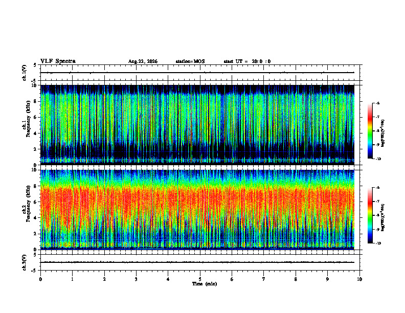405x313 pixels.
Task: Select the date text "Aug.22, 2026"
Action: [143, 61]
